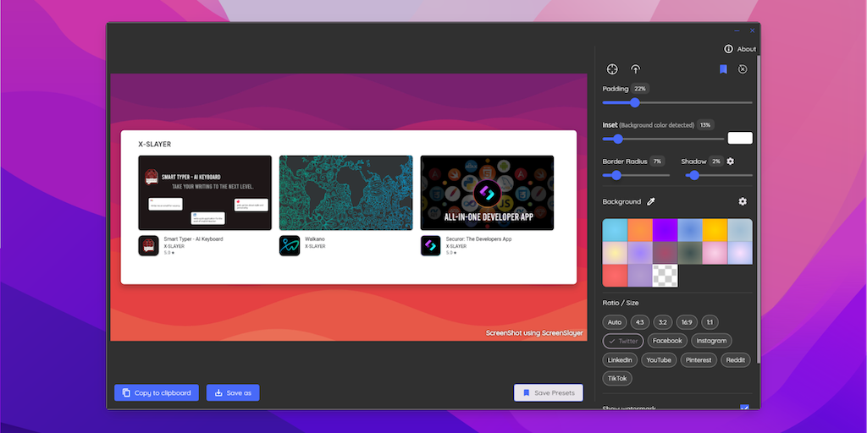The image size is (867, 433).
Task: Choose the transparent checkerboard background
Action: (665, 276)
